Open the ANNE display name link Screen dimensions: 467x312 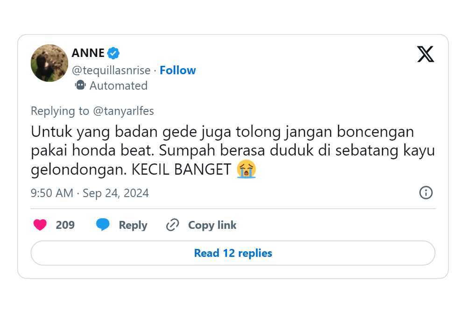pos(88,53)
